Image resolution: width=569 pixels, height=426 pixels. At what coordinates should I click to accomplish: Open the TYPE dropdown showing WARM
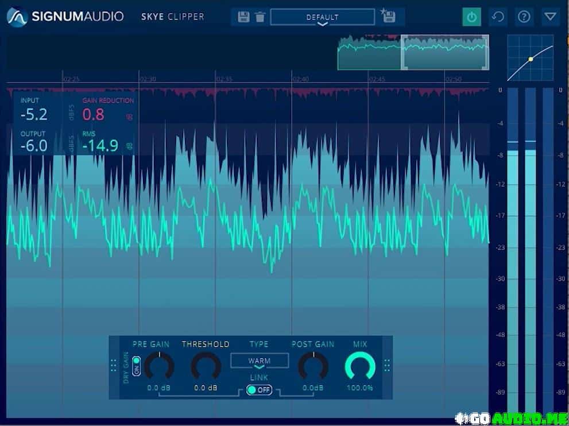pyautogui.click(x=260, y=361)
